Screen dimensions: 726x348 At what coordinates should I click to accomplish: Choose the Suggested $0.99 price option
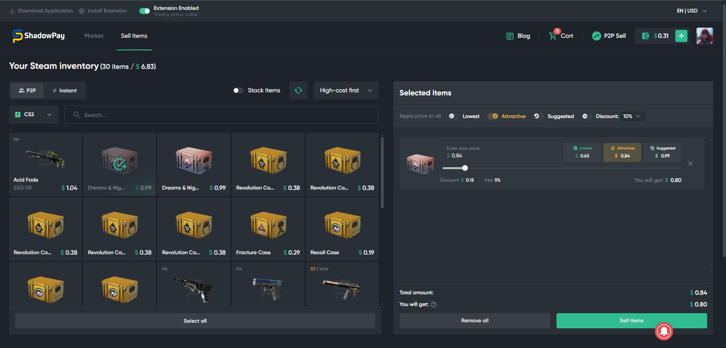[x=662, y=152]
